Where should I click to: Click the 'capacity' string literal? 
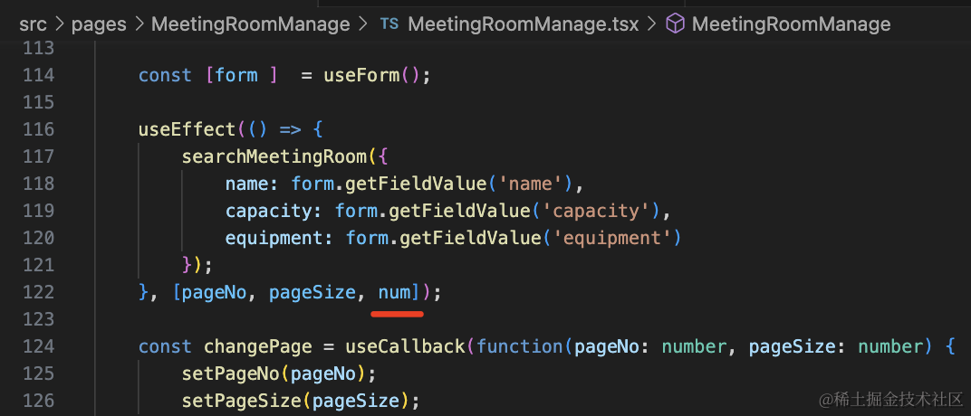tap(596, 211)
